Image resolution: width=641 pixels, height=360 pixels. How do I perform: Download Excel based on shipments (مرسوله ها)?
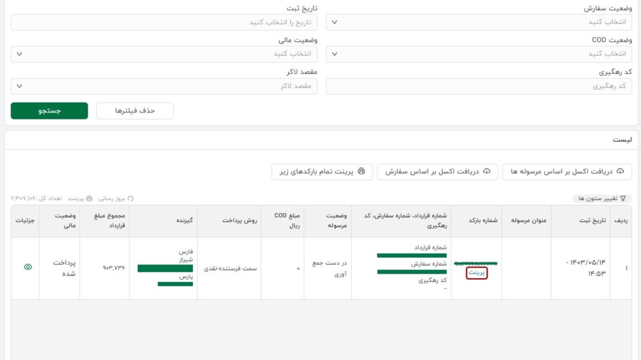[567, 171]
